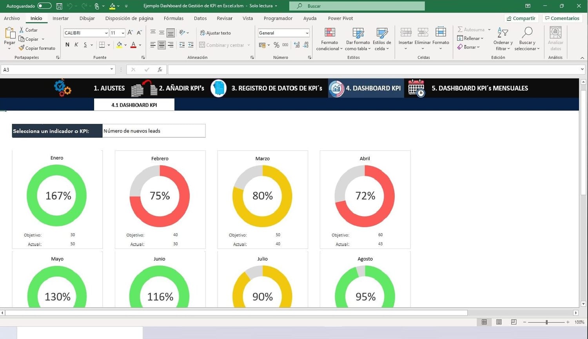Increase indent icon

point(191,45)
